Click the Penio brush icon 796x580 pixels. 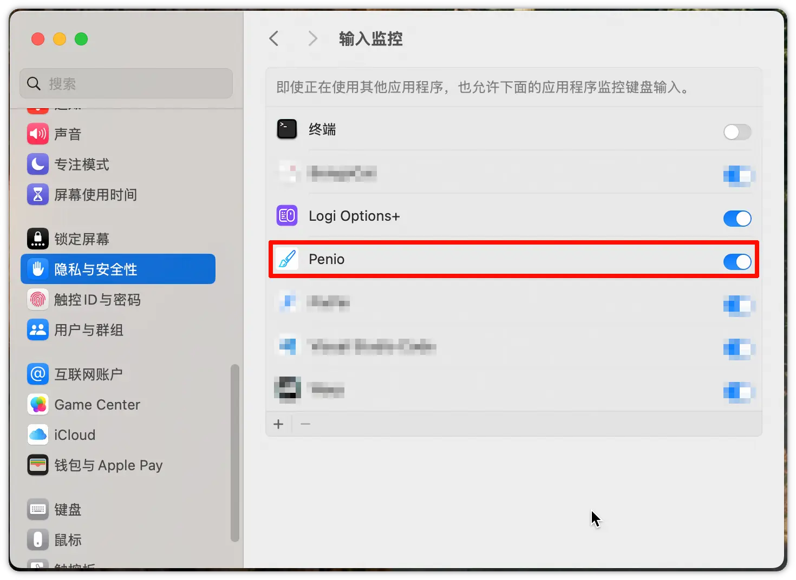tap(287, 259)
